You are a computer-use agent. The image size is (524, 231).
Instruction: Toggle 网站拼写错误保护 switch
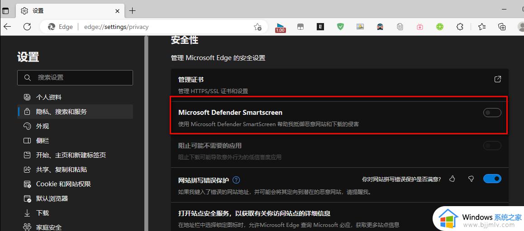pyautogui.click(x=492, y=179)
